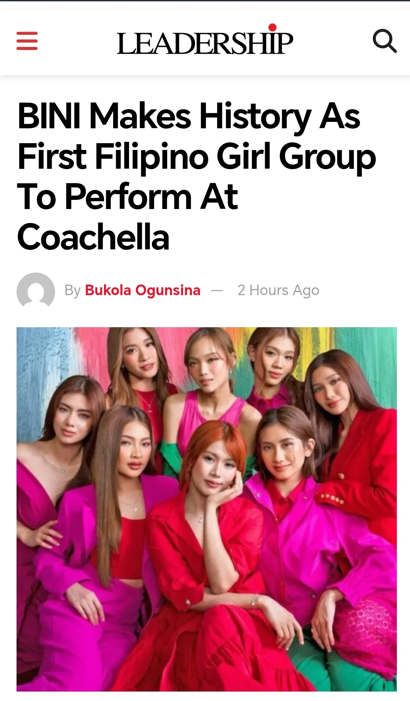
Task: Click the gold buttons on the red blazer
Action: [x=333, y=498]
